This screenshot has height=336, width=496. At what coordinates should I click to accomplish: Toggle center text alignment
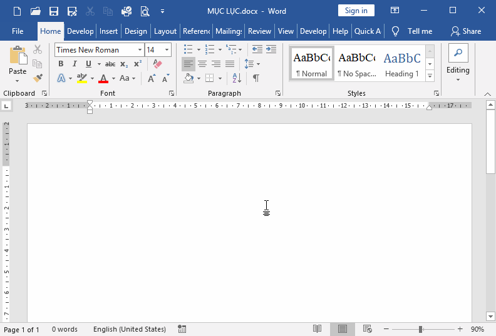click(x=202, y=64)
